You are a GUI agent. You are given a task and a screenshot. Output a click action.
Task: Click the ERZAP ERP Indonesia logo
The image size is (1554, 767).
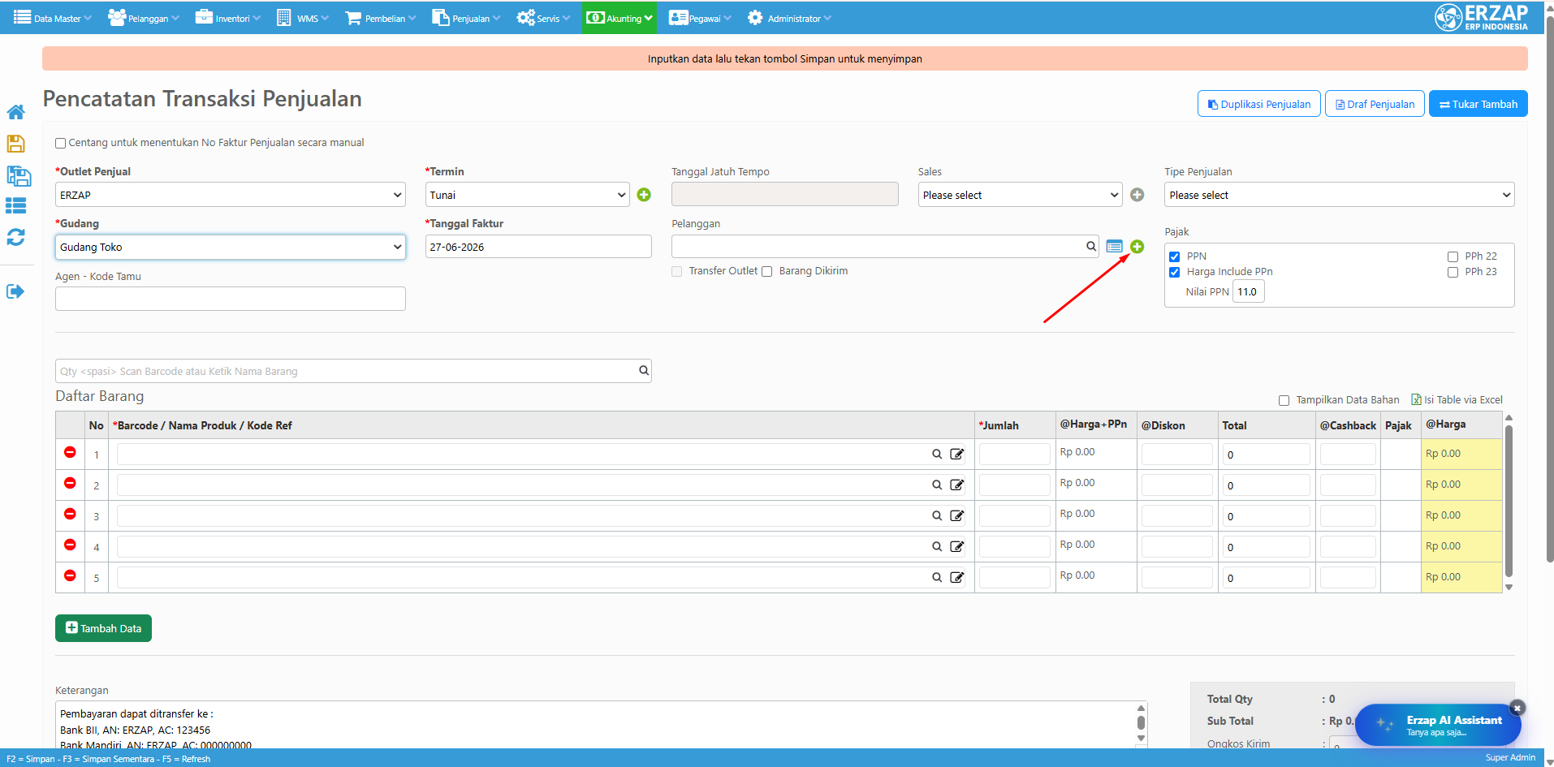click(1482, 17)
